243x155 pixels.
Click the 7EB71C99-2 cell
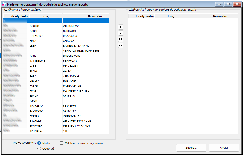tap(86, 76)
